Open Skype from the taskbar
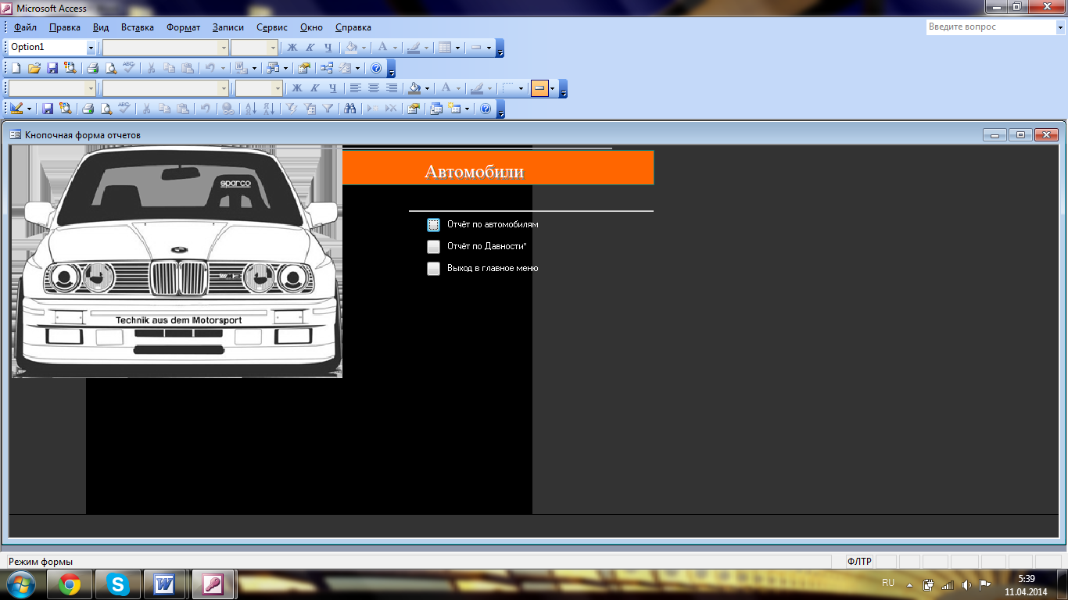This screenshot has width=1068, height=600. tap(118, 584)
